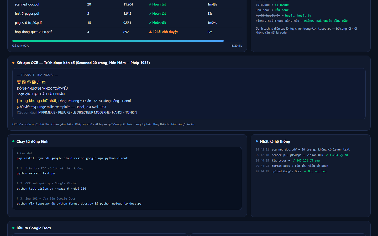The image size is (378, 236).
Task: Click the Nhật ký hệ thống heading
Action: coord(275,141)
